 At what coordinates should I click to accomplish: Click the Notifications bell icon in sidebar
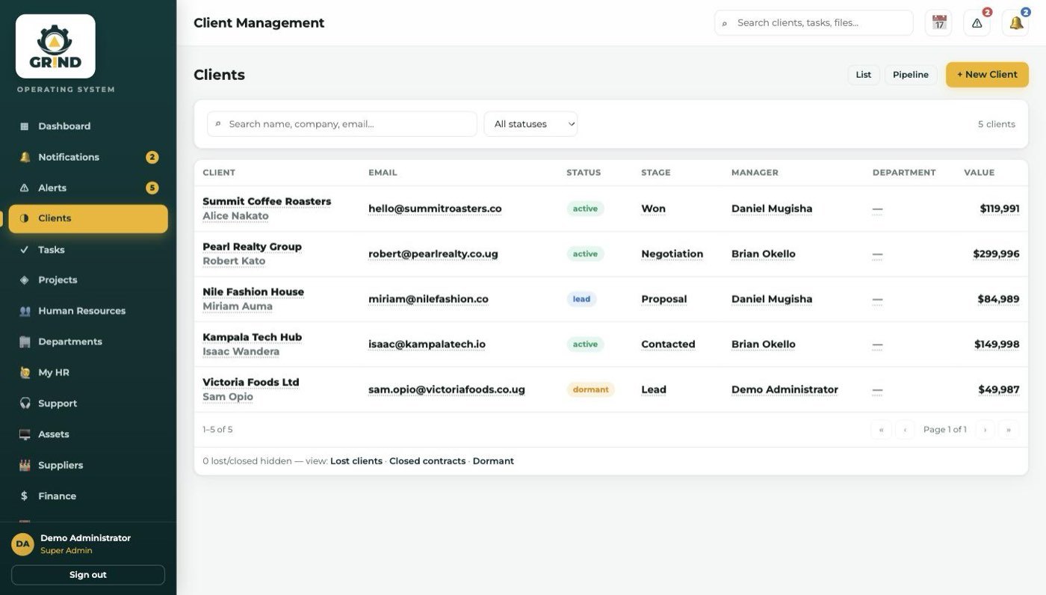(x=25, y=157)
